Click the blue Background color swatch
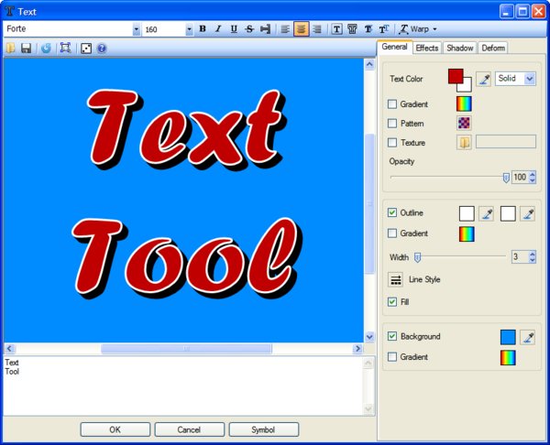 coord(508,337)
